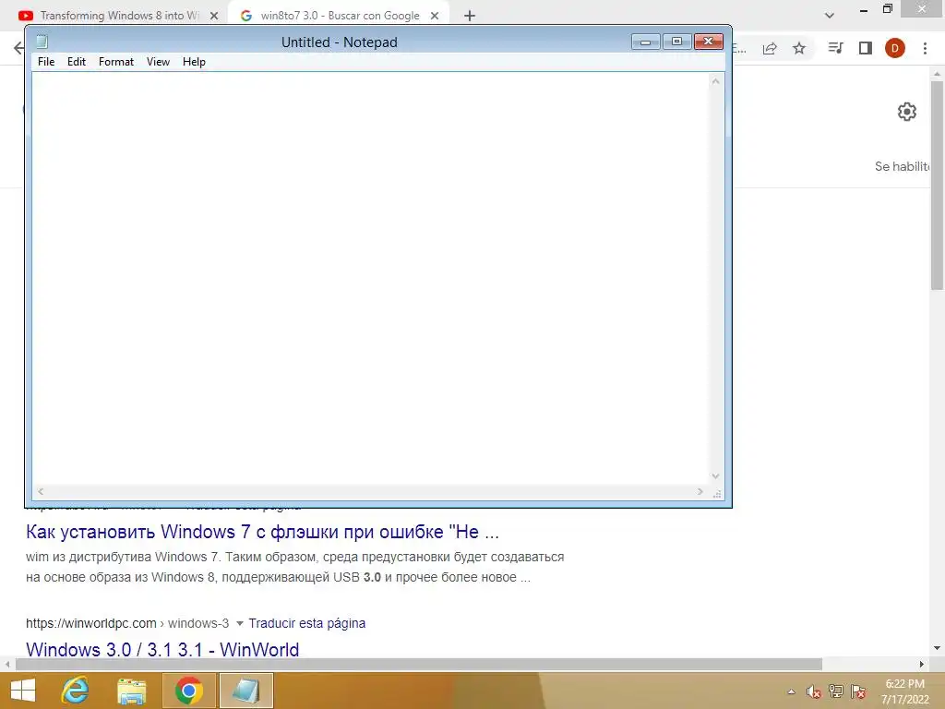Switch to the win8to7 3.0 Google tab
The width and height of the screenshot is (945, 709).
pyautogui.click(x=340, y=16)
